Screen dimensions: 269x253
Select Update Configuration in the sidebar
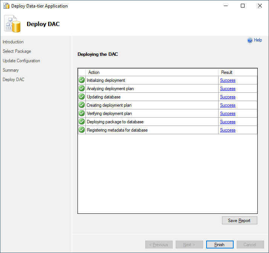(21, 61)
